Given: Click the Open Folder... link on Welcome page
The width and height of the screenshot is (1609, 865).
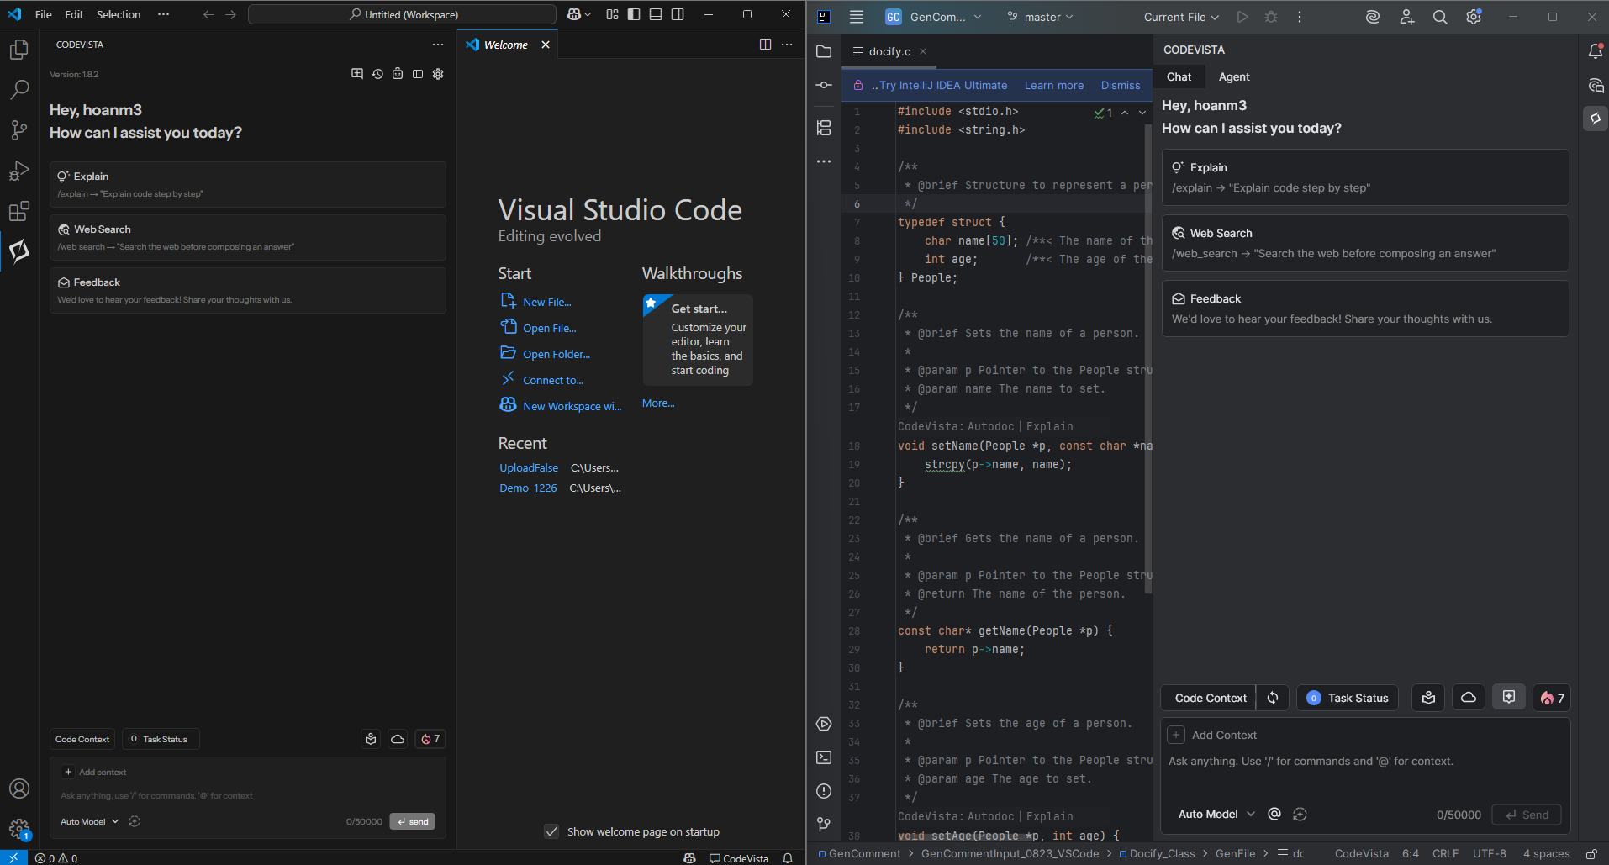Looking at the screenshot, I should coord(557,354).
